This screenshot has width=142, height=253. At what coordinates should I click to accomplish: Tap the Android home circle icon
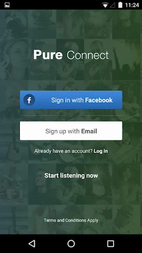(x=71, y=244)
